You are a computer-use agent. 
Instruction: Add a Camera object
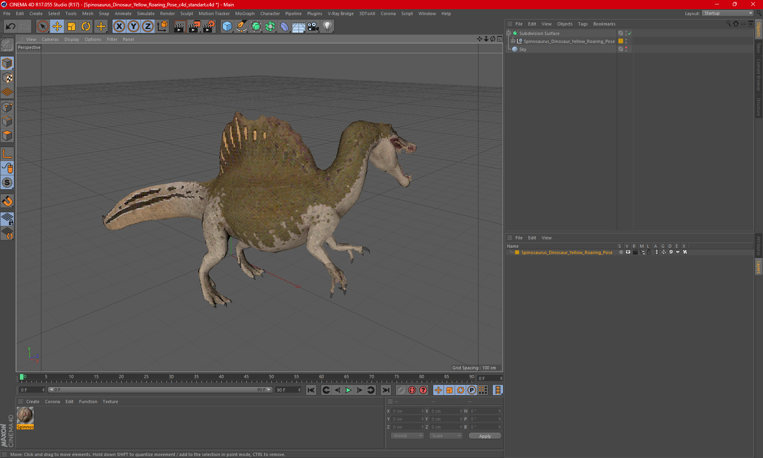coord(313,27)
